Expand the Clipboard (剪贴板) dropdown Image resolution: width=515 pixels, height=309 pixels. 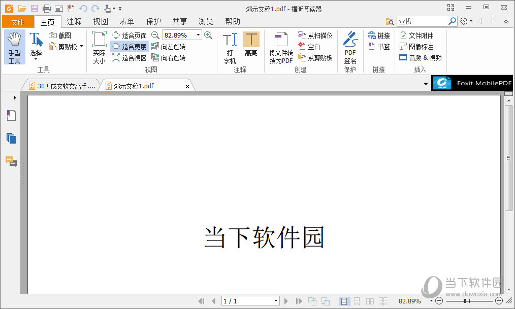[x=80, y=46]
